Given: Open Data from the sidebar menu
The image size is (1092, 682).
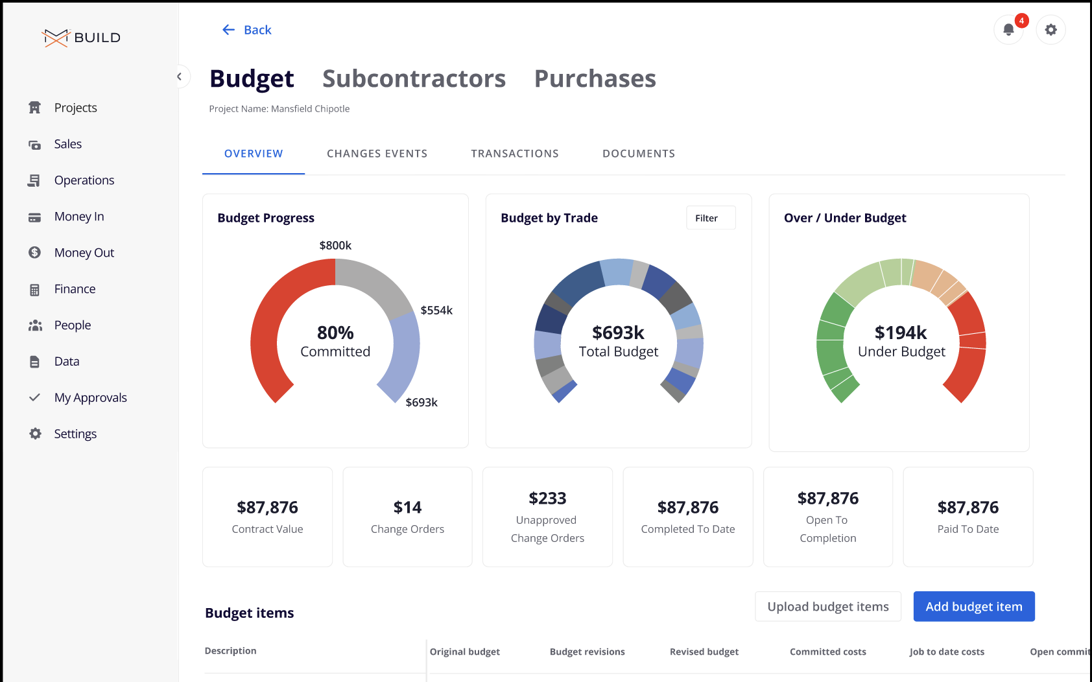Looking at the screenshot, I should coord(67,362).
